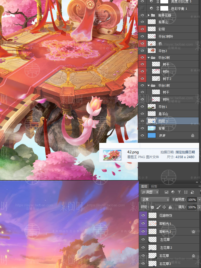Click the adjustment layer filter icon
The width and height of the screenshot is (201, 268).
(x=173, y=192)
